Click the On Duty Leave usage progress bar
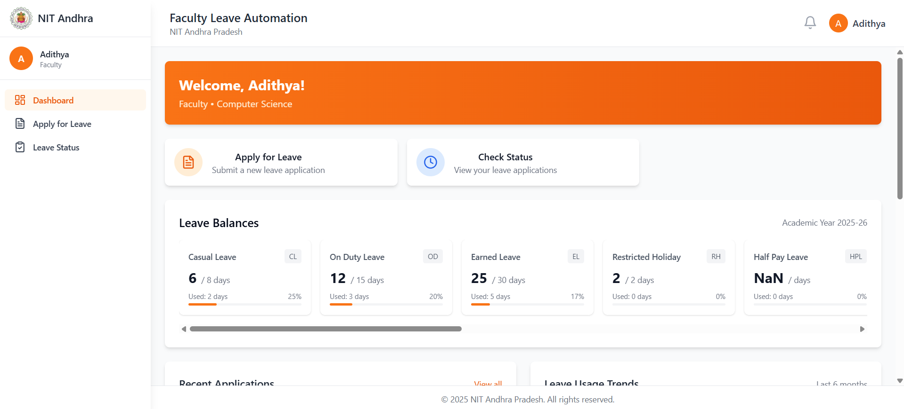 pos(386,304)
